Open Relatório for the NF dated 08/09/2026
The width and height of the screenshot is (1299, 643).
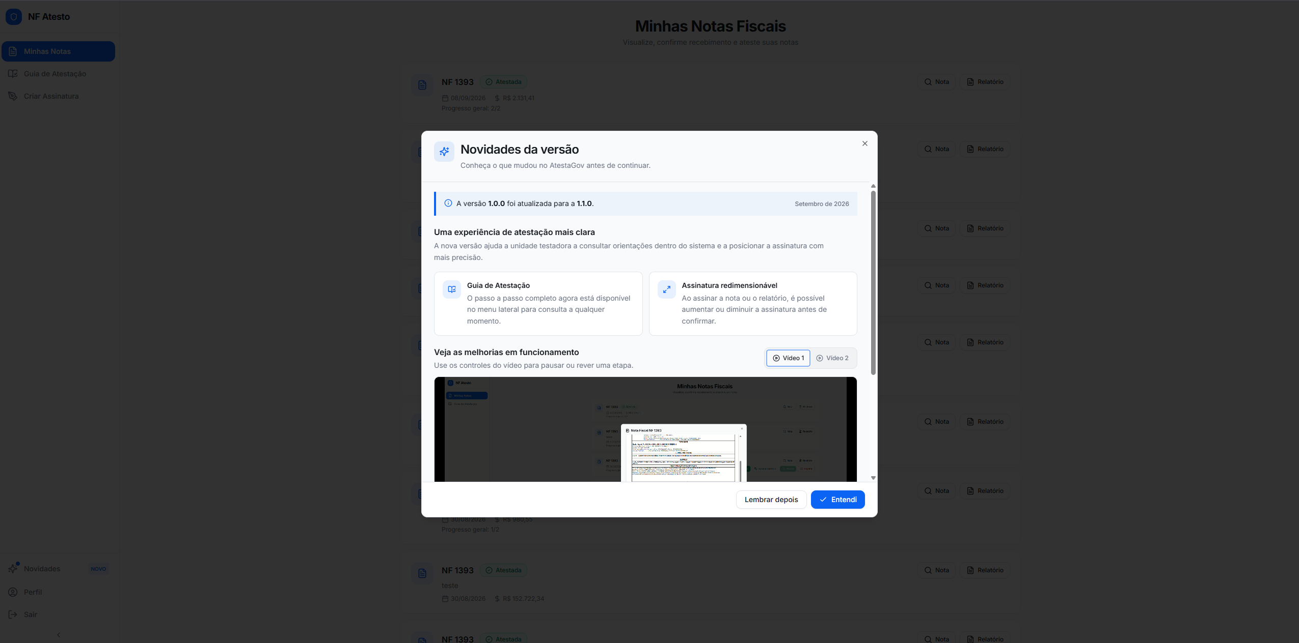click(x=985, y=82)
